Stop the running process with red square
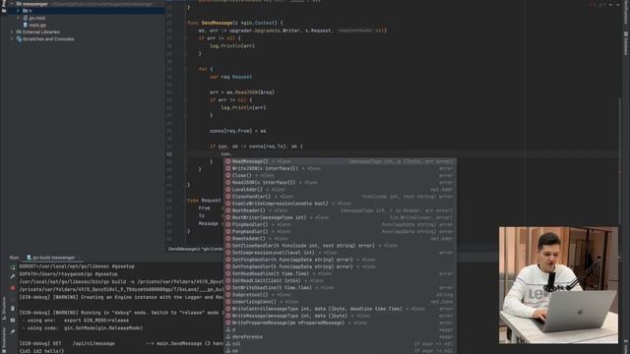 coord(13,288)
